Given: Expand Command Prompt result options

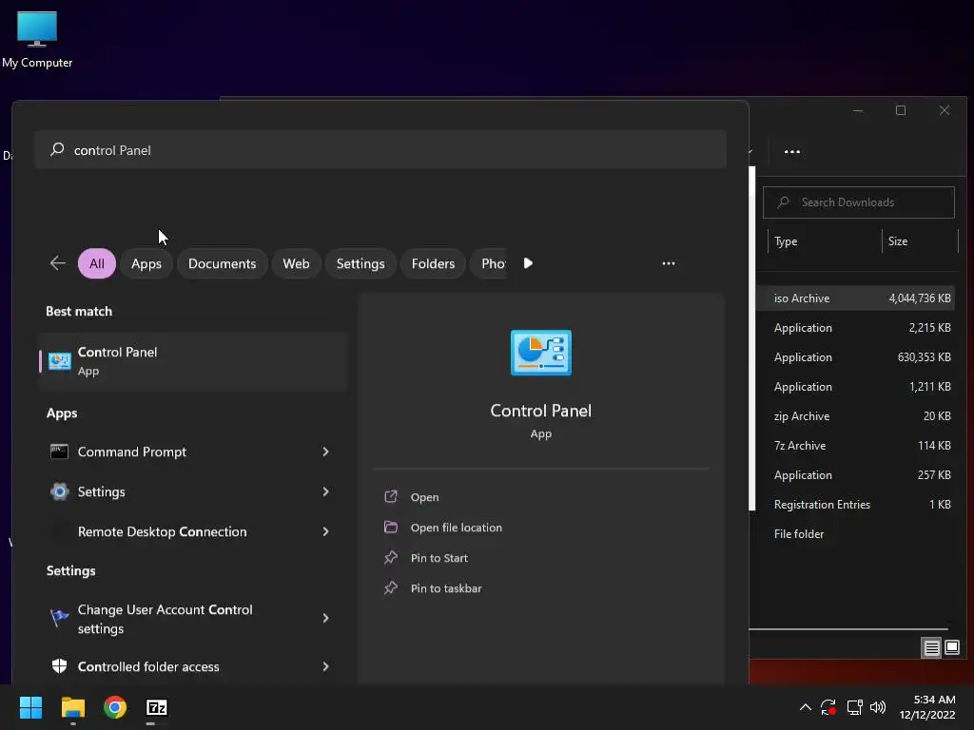Looking at the screenshot, I should pos(325,451).
